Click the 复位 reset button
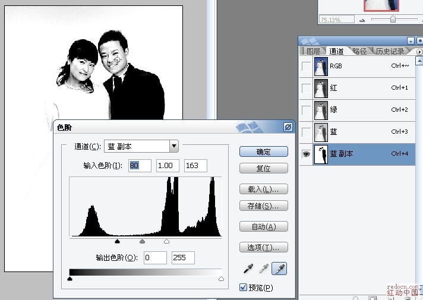The width and height of the screenshot is (423, 300). 264,168
